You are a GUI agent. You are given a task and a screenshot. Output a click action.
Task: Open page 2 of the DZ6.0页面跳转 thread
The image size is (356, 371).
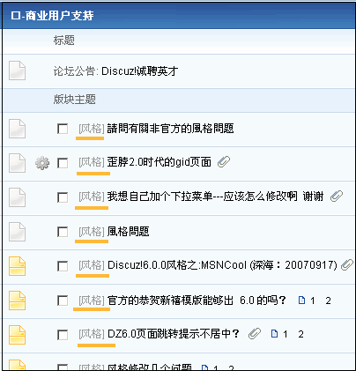300,334
